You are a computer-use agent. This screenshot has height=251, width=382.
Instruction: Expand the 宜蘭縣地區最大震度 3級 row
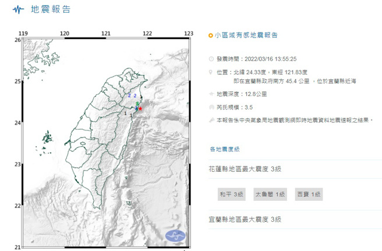pyautogui.click(x=295, y=220)
